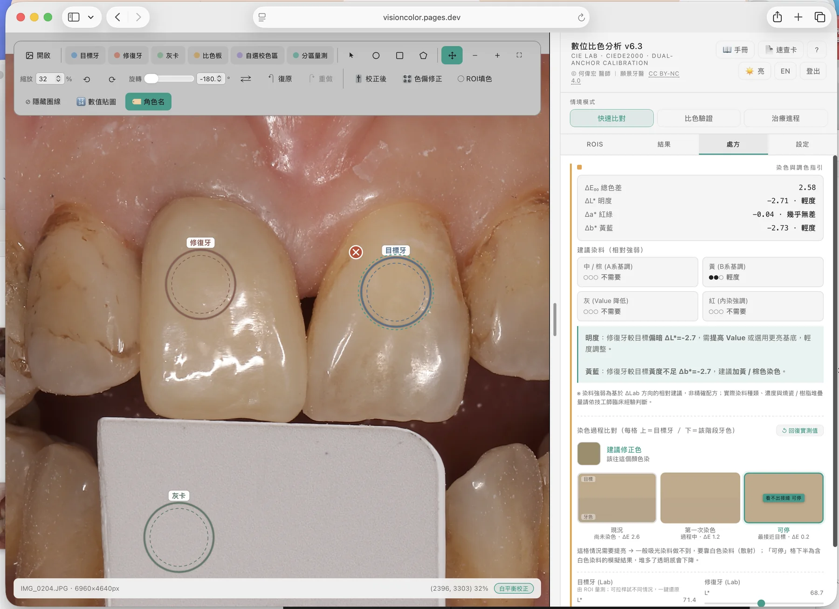Click Safari's share icon
This screenshot has width=839, height=609.
[777, 17]
